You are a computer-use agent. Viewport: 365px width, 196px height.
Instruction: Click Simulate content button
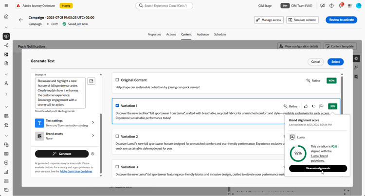[x=302, y=20]
